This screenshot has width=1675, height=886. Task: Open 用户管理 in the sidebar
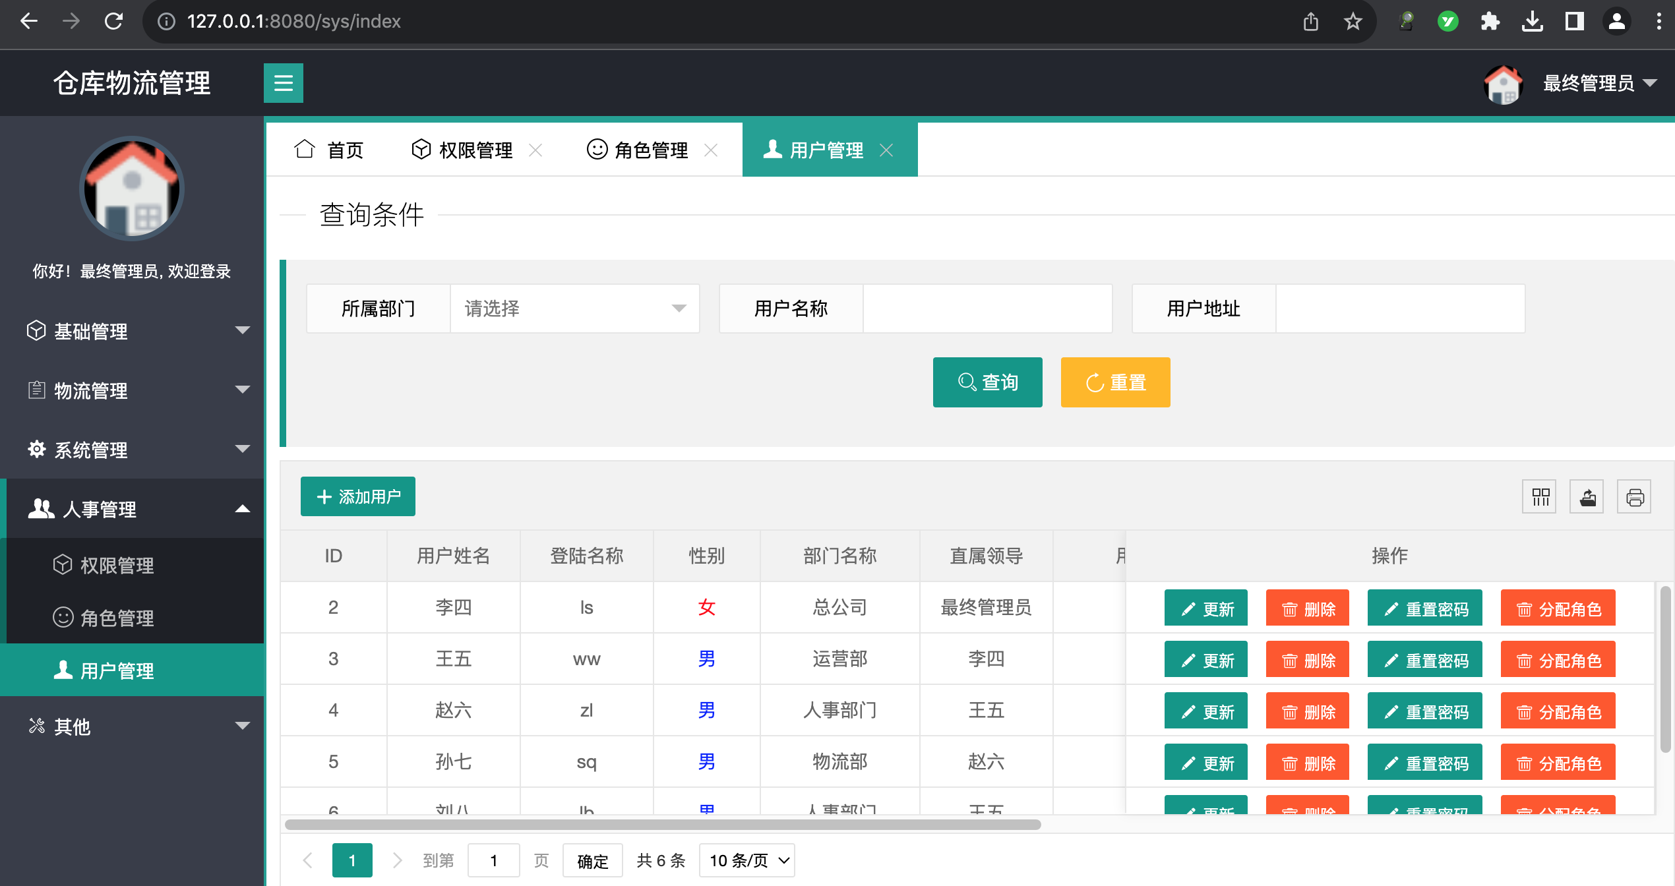click(x=132, y=670)
